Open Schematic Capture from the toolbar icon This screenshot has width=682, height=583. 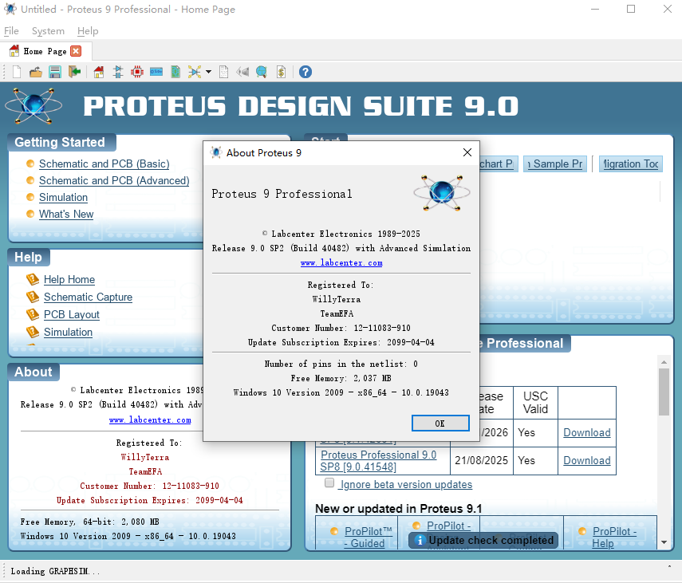pyautogui.click(x=118, y=72)
